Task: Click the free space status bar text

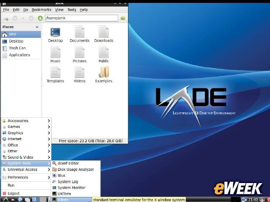Action: (91, 141)
